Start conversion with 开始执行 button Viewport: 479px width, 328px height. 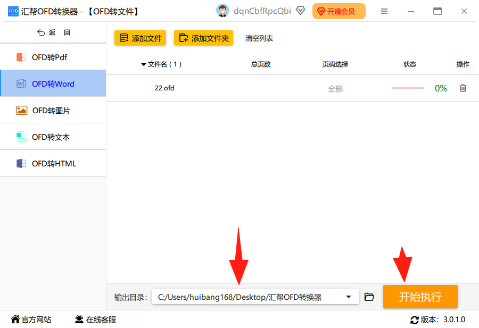420,297
